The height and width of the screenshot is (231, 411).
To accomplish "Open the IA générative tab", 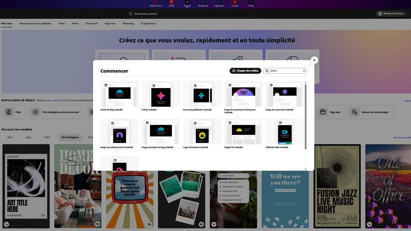I will tap(148, 24).
